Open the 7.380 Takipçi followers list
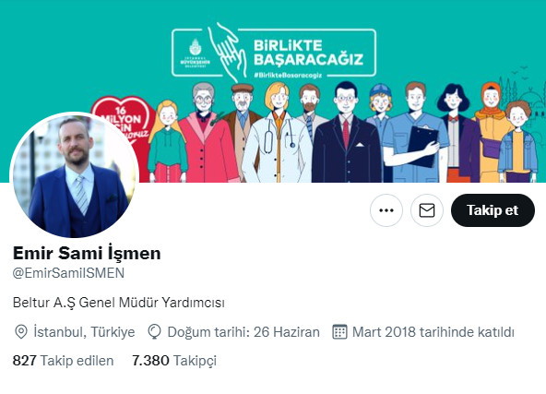This screenshot has height=394, width=546. click(174, 361)
